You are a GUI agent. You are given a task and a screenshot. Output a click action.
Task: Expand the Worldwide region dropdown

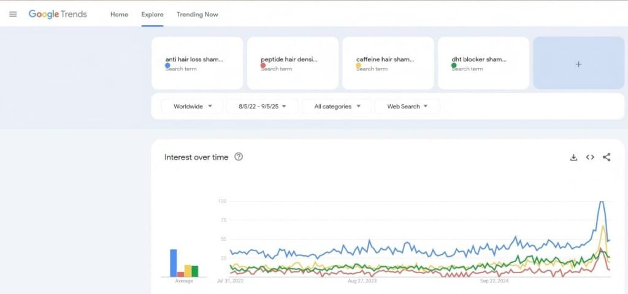(193, 107)
